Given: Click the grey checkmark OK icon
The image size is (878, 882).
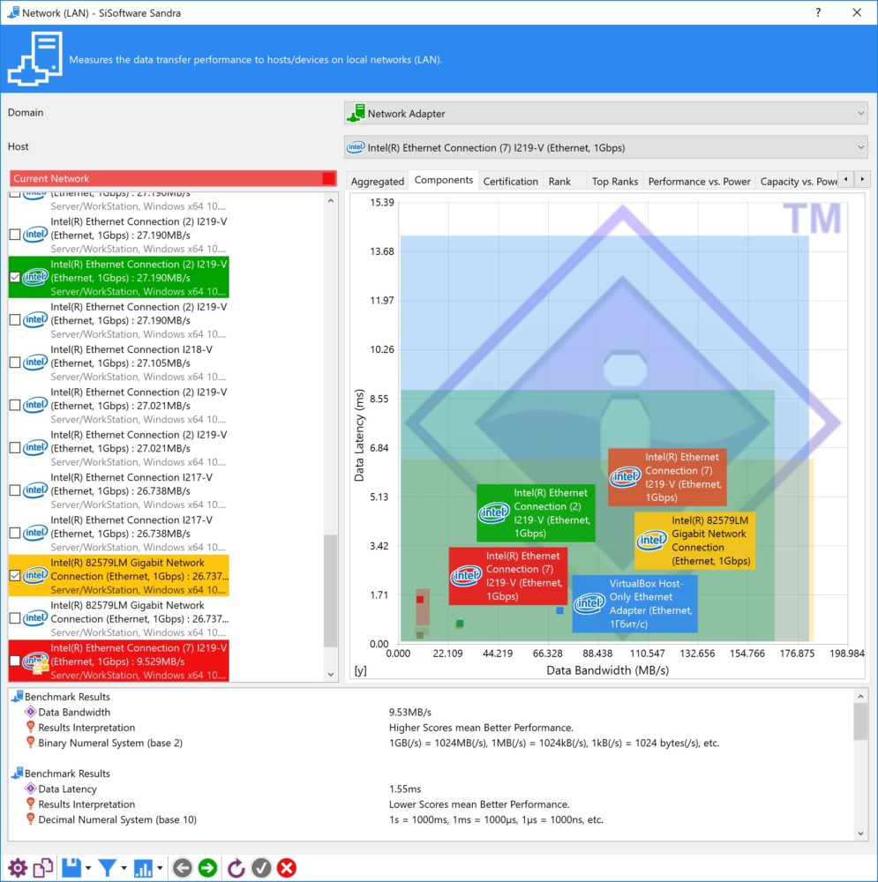Looking at the screenshot, I should 261,868.
